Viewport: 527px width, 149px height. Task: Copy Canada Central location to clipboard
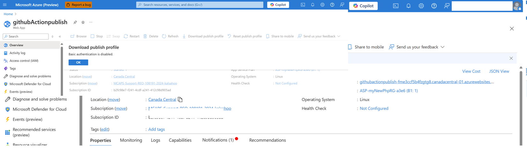[x=180, y=100]
